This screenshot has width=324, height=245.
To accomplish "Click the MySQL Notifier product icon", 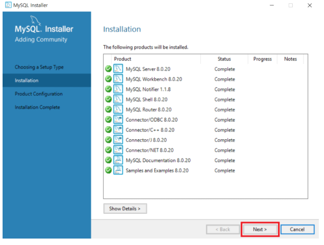I will (x=118, y=89).
